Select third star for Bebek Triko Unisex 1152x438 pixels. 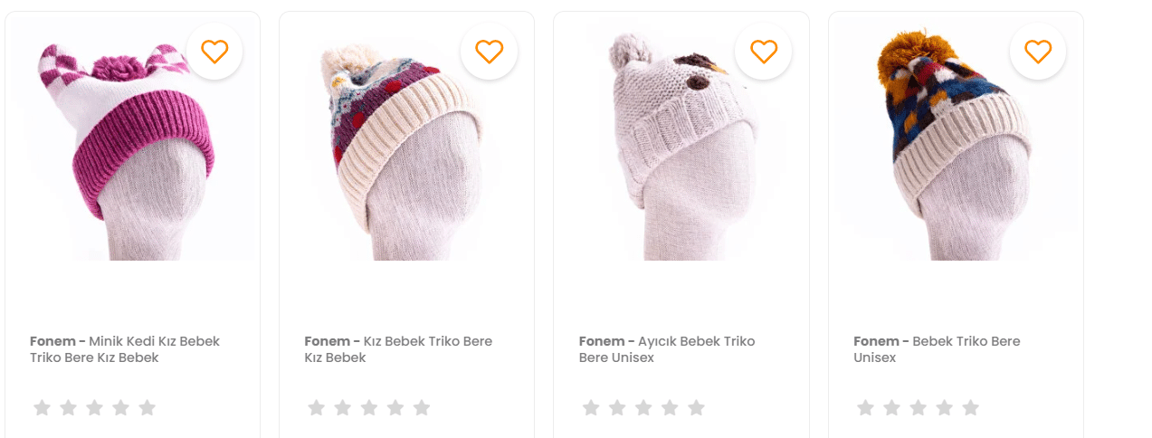(918, 408)
